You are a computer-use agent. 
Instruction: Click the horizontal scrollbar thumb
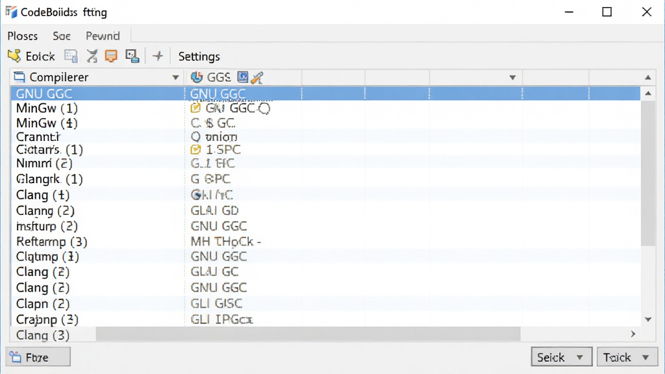pyautogui.click(x=308, y=334)
